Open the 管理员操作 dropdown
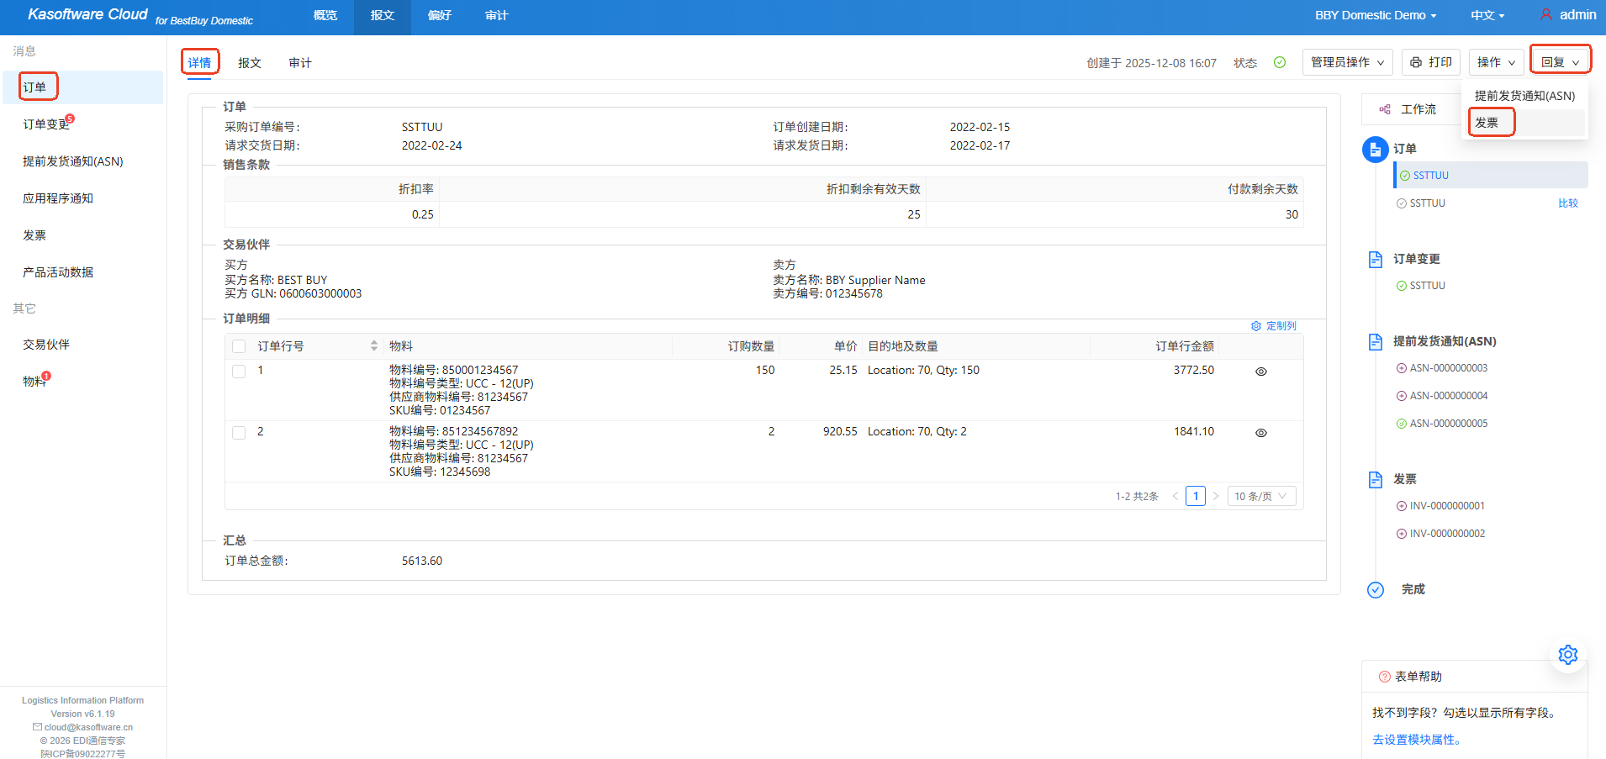Screen dimensions: 1606x759 1347,62
